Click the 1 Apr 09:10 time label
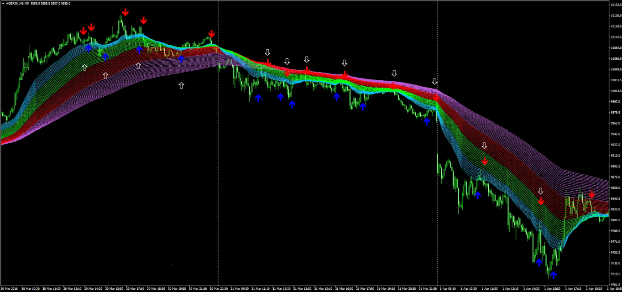 [449, 289]
